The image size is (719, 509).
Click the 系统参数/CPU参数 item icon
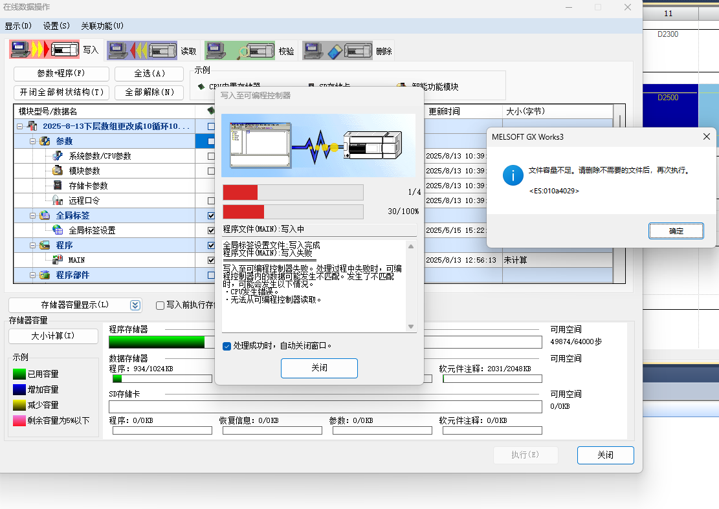click(x=58, y=156)
